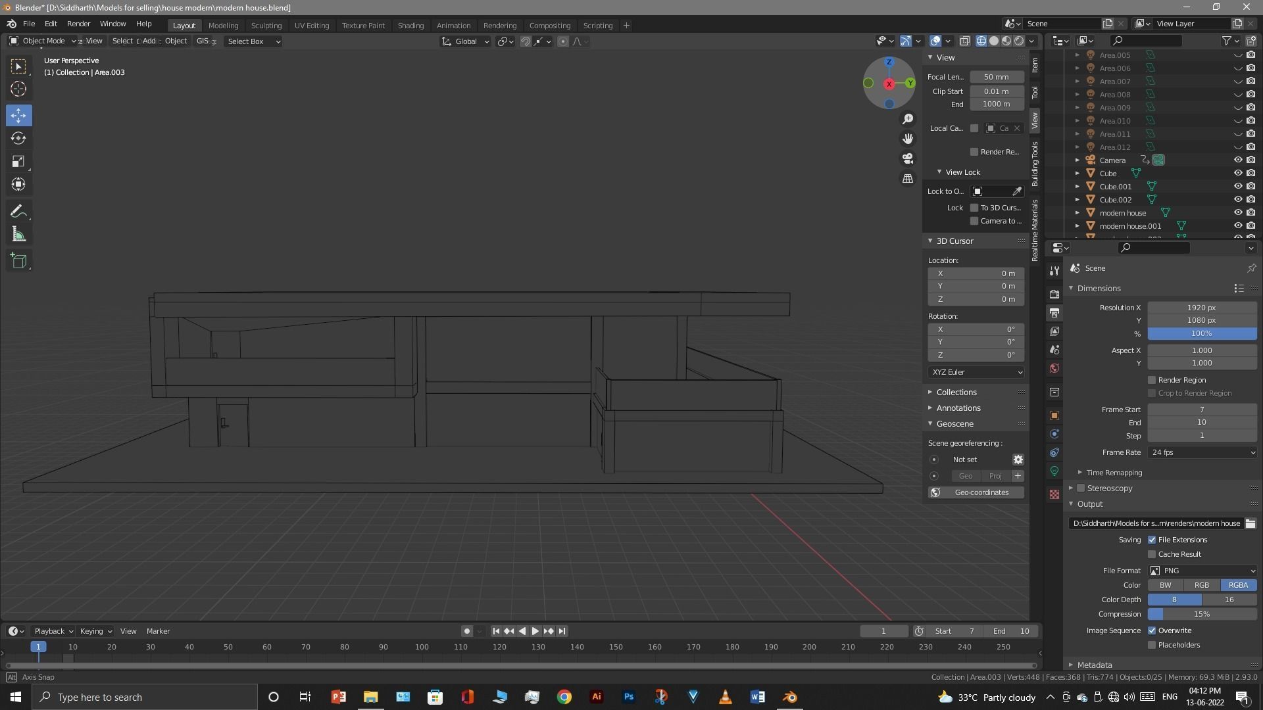1263x710 pixels.
Task: Expand Collections panel
Action: click(x=956, y=392)
